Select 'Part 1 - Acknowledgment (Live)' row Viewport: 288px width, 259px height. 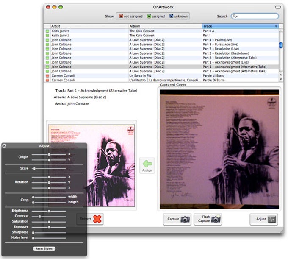coord(161,62)
